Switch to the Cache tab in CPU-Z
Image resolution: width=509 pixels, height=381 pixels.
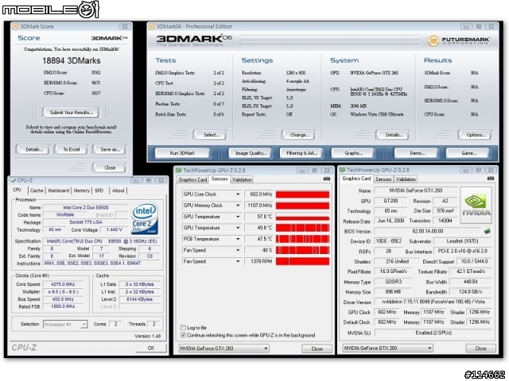tap(37, 190)
